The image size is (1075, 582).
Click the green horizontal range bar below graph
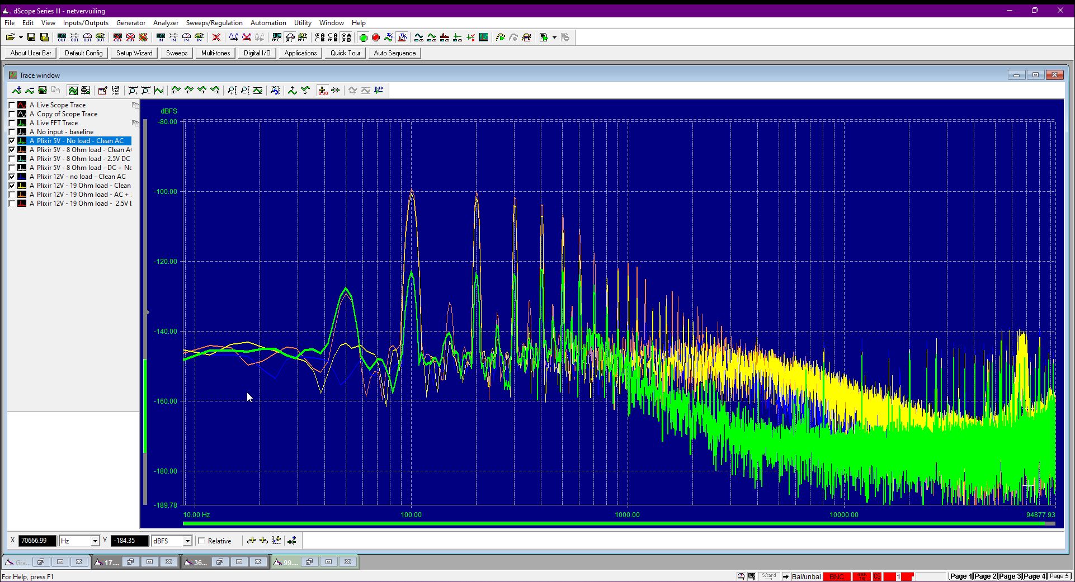pyautogui.click(x=614, y=524)
